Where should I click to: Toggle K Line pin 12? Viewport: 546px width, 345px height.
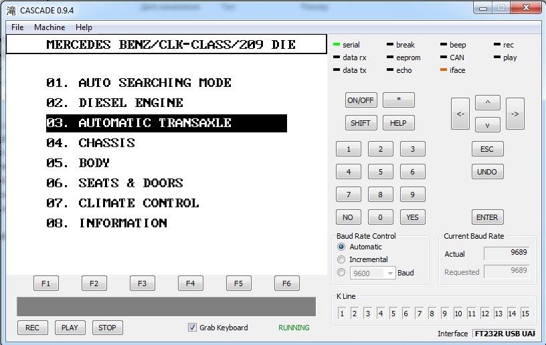[x=485, y=314]
